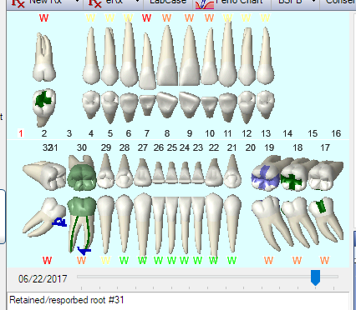
Task: Click the Retained/resorbed root #31 note field
Action: 178,301
